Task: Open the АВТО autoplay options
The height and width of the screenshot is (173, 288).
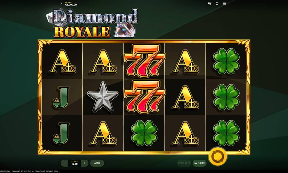Action: pos(97,163)
